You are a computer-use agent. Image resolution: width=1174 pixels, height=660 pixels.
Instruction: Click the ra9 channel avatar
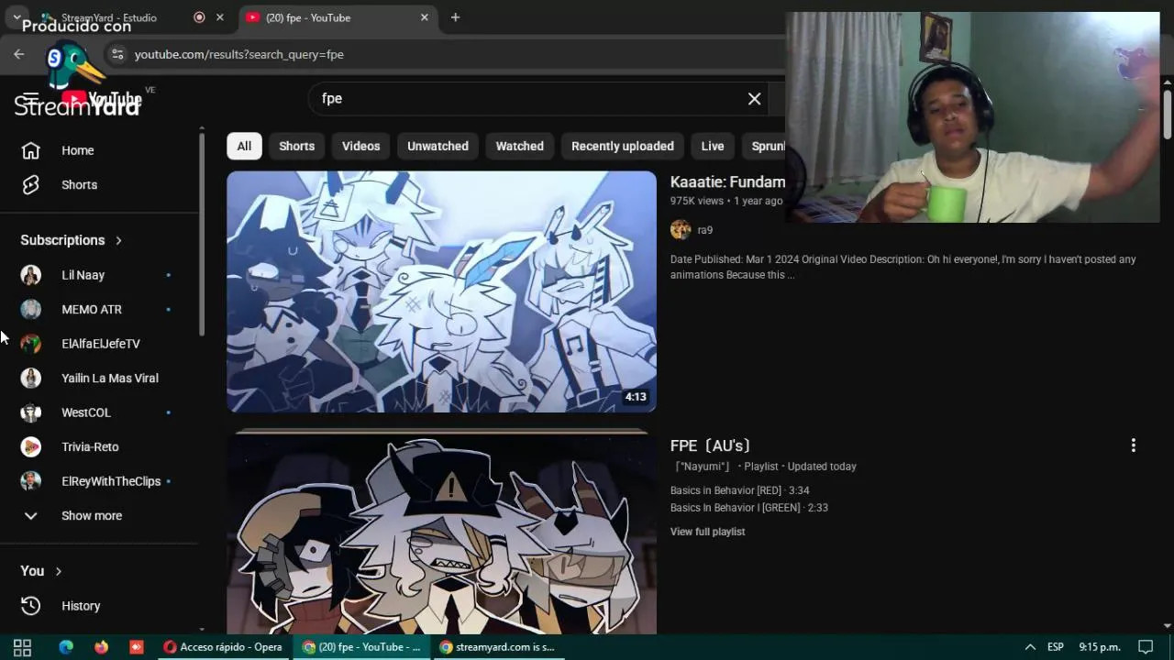(681, 230)
